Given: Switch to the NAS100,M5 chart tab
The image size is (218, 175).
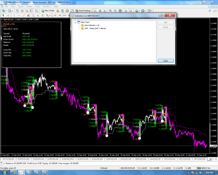Looking at the screenshot, I should click(155, 159).
